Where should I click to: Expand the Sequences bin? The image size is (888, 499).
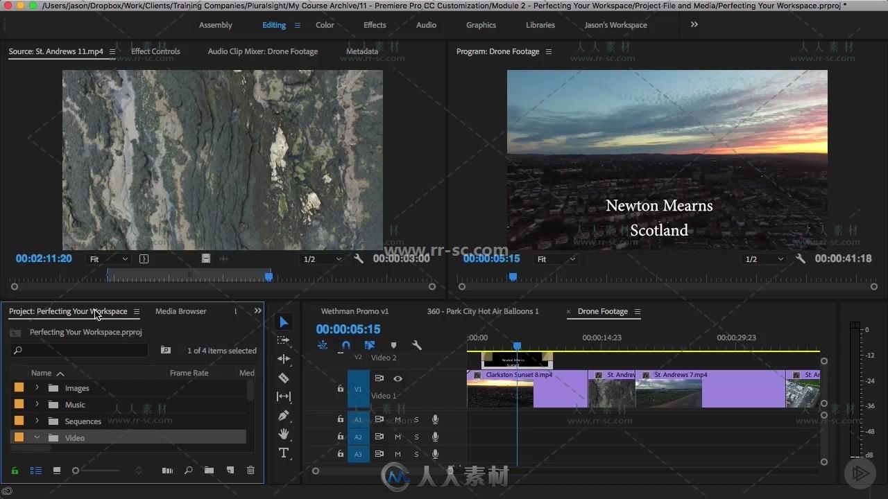pyautogui.click(x=37, y=421)
